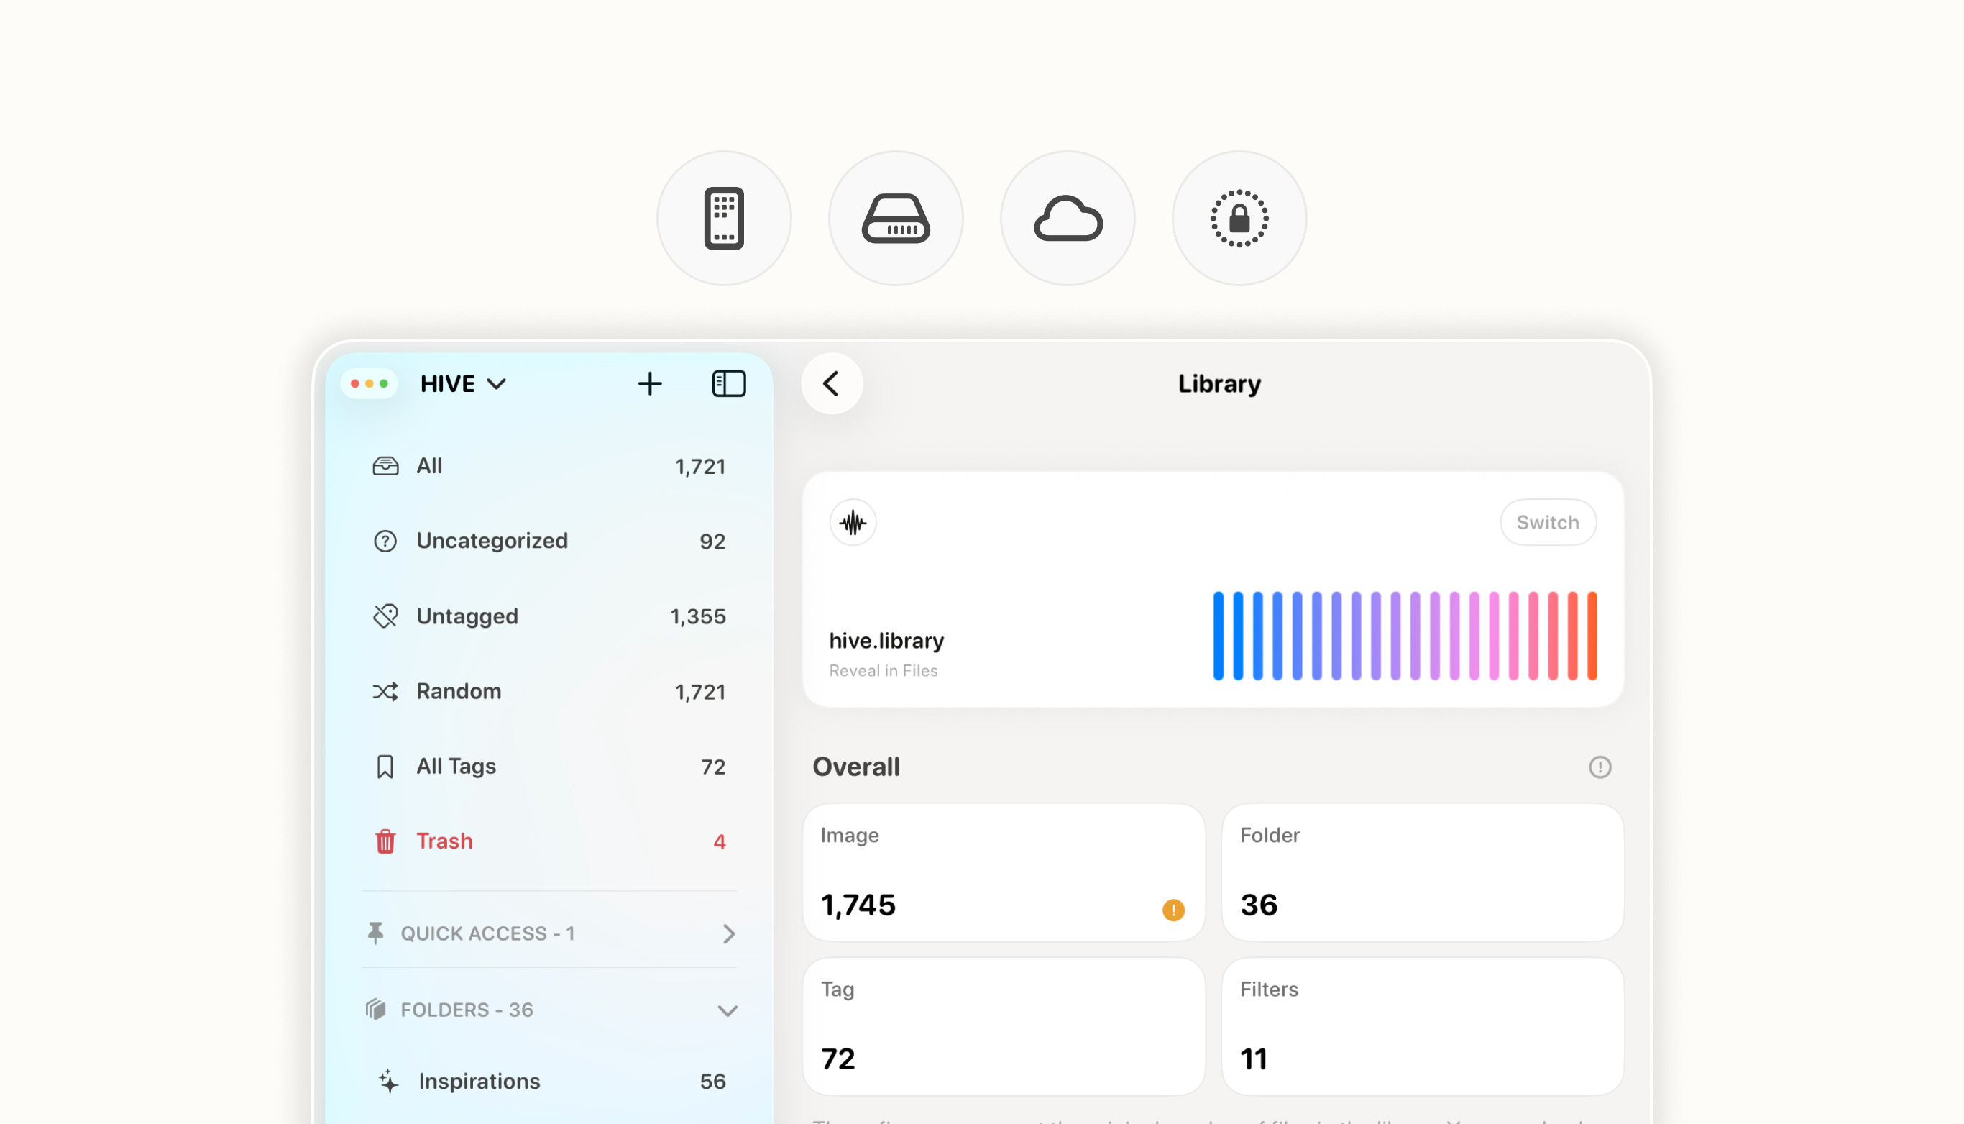
Task: Open the Random list
Action: (549, 691)
